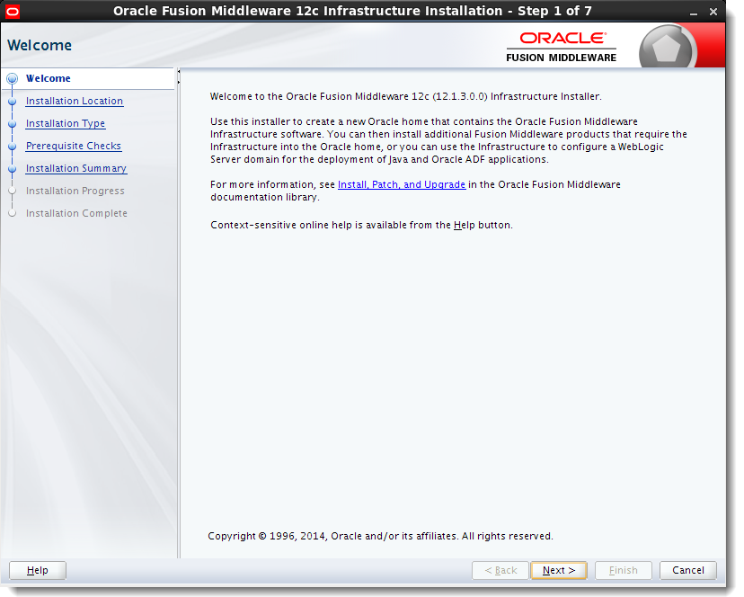Cancel the installation
Viewport: 744px width, 597px height.
coord(687,570)
